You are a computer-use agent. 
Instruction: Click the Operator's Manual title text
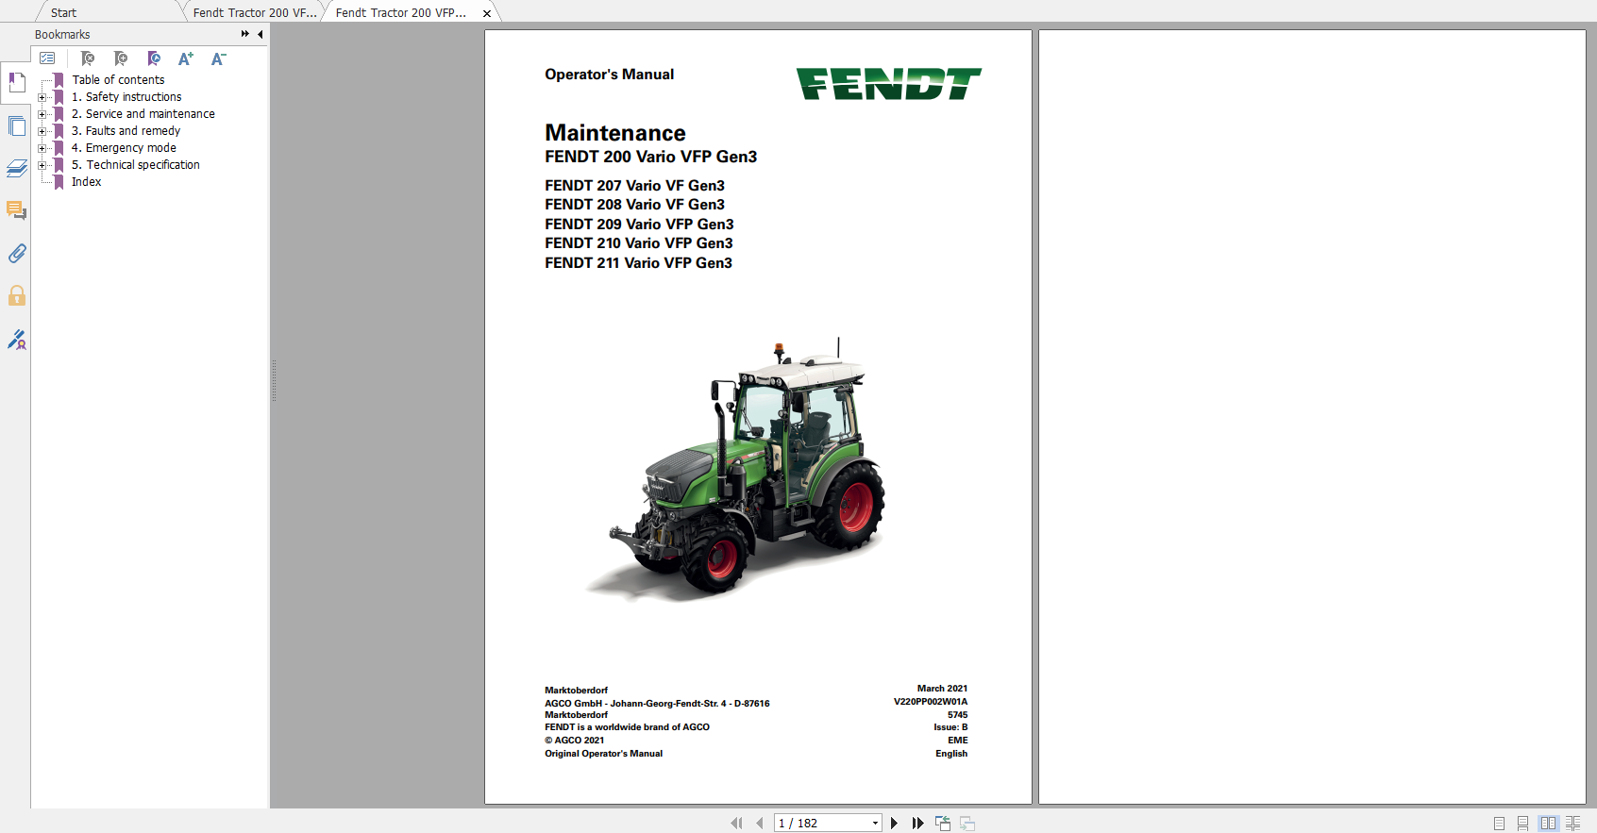609,75
